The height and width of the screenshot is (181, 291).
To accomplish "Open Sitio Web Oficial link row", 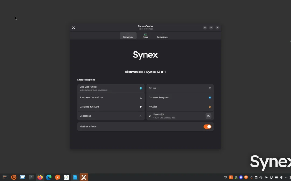I will [x=111, y=88].
